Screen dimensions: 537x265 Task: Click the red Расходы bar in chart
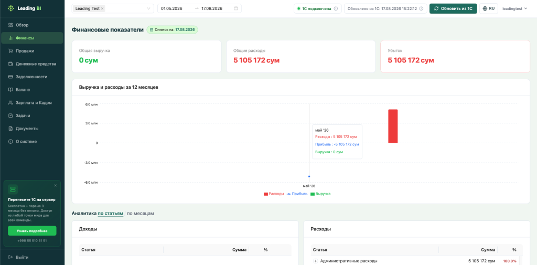point(393,126)
